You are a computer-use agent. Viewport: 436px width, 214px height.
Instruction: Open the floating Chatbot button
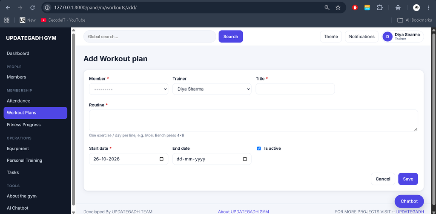pyautogui.click(x=409, y=202)
